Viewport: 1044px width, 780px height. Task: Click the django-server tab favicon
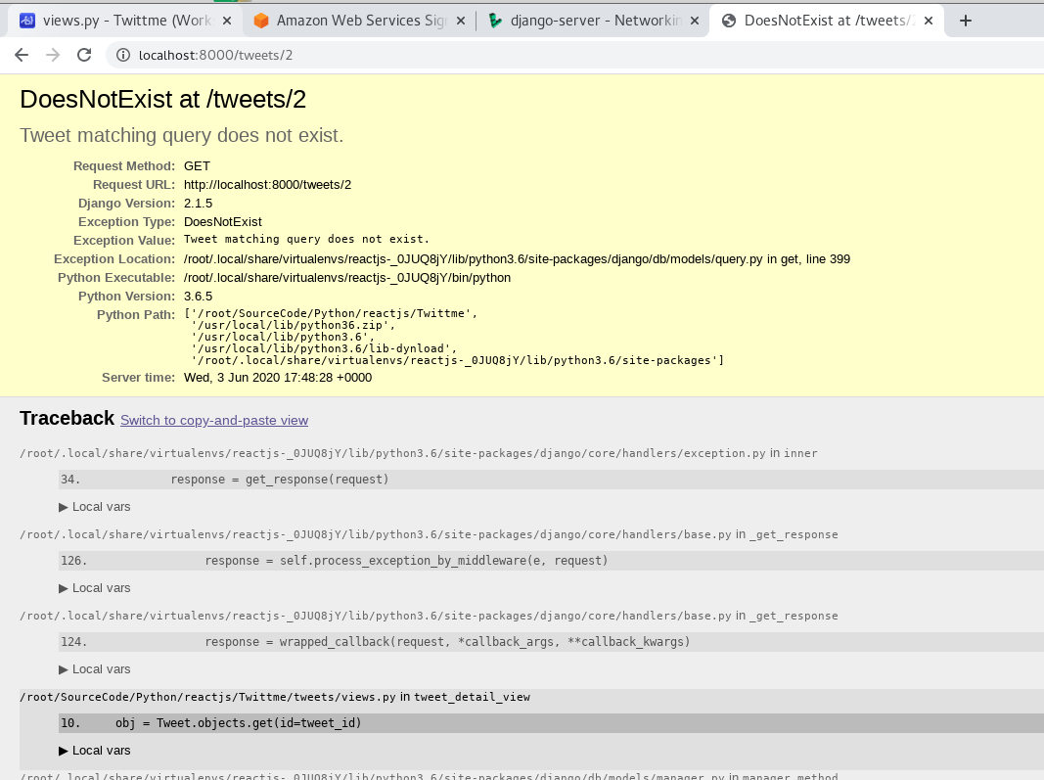(x=495, y=21)
